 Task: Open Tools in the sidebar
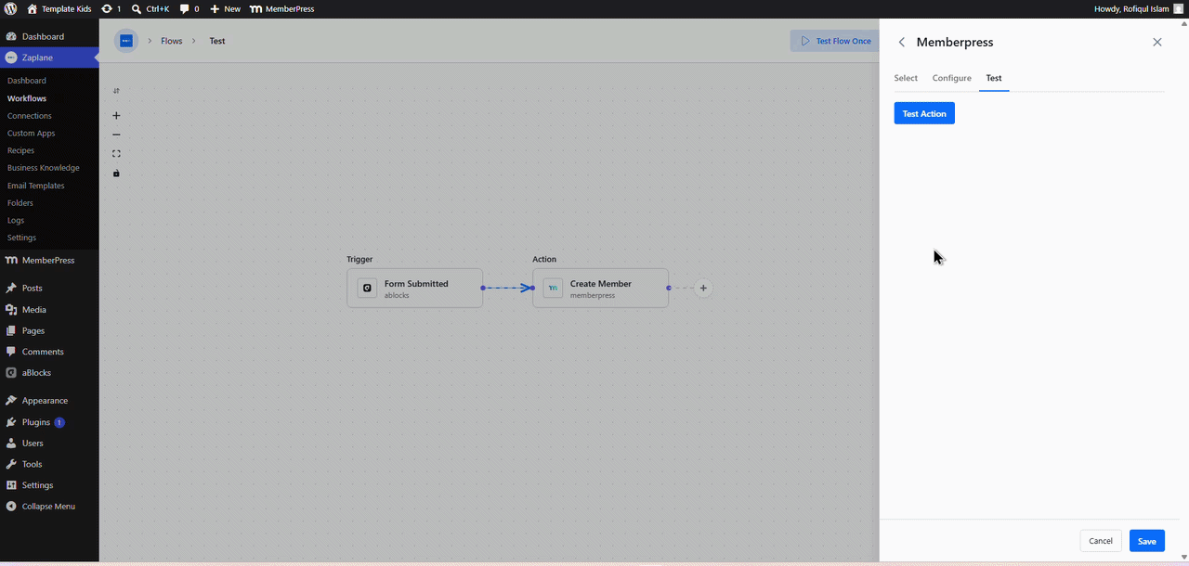click(49, 464)
